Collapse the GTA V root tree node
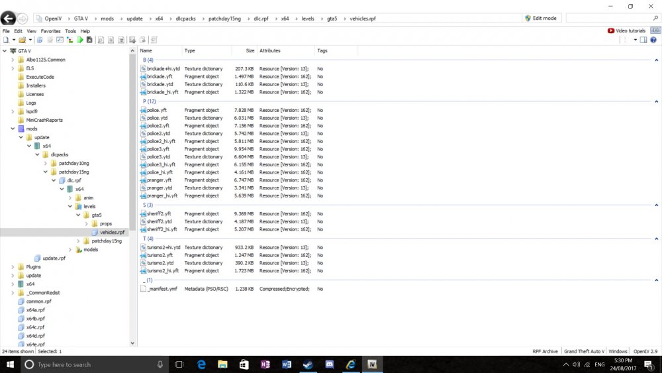 (5, 51)
